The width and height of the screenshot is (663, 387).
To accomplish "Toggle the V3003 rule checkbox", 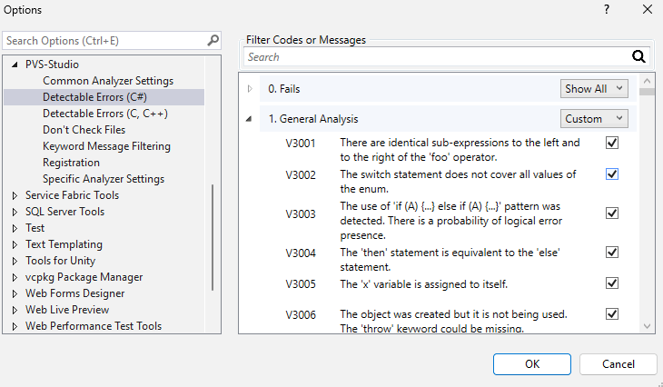I will 612,213.
